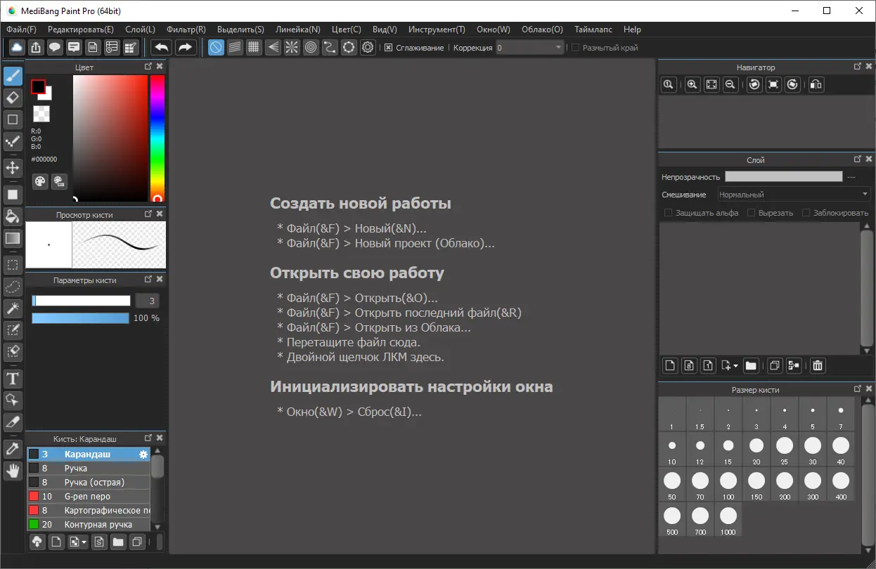Select the Bucket fill tool
The height and width of the screenshot is (569, 876).
[13, 216]
